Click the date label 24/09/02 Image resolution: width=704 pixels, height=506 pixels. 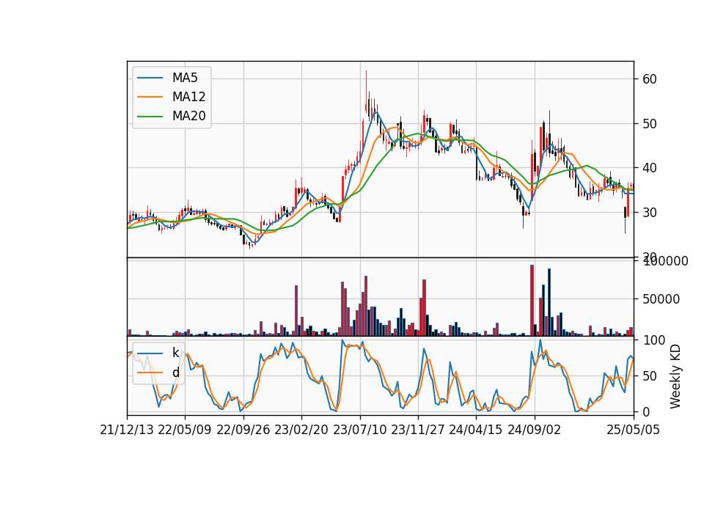pos(535,430)
